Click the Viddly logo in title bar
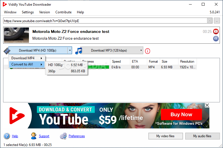Viewport: 223px width, 148px height. (5, 5)
